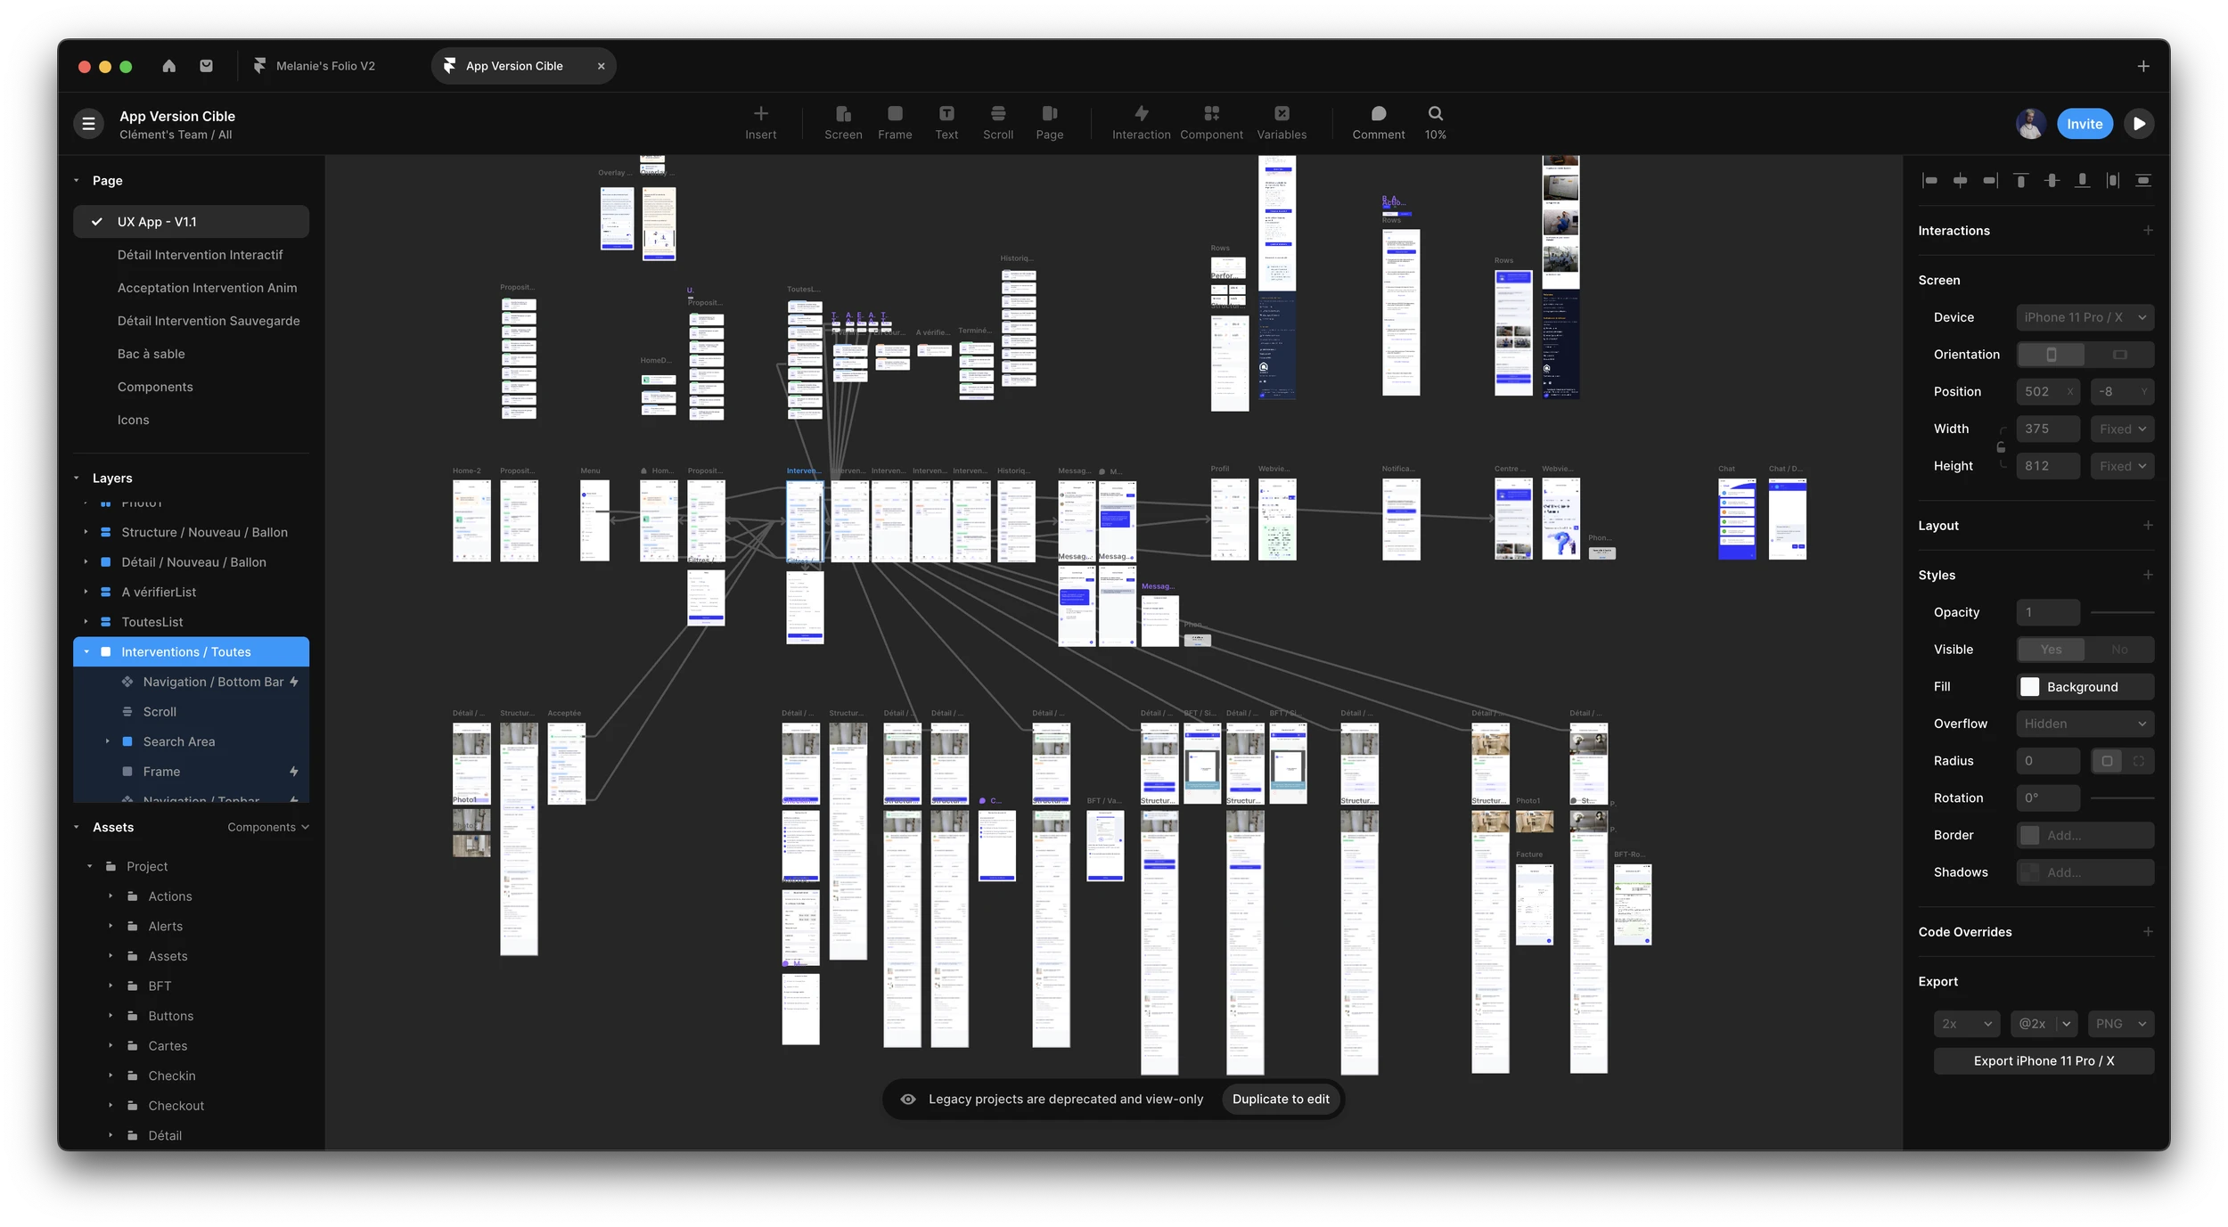The width and height of the screenshot is (2228, 1227).
Task: Open the Device iPhone 11 Pro dropdown
Action: [x=2085, y=317]
